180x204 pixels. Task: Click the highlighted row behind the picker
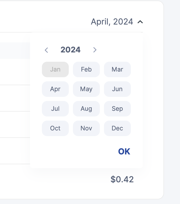[15, 50]
